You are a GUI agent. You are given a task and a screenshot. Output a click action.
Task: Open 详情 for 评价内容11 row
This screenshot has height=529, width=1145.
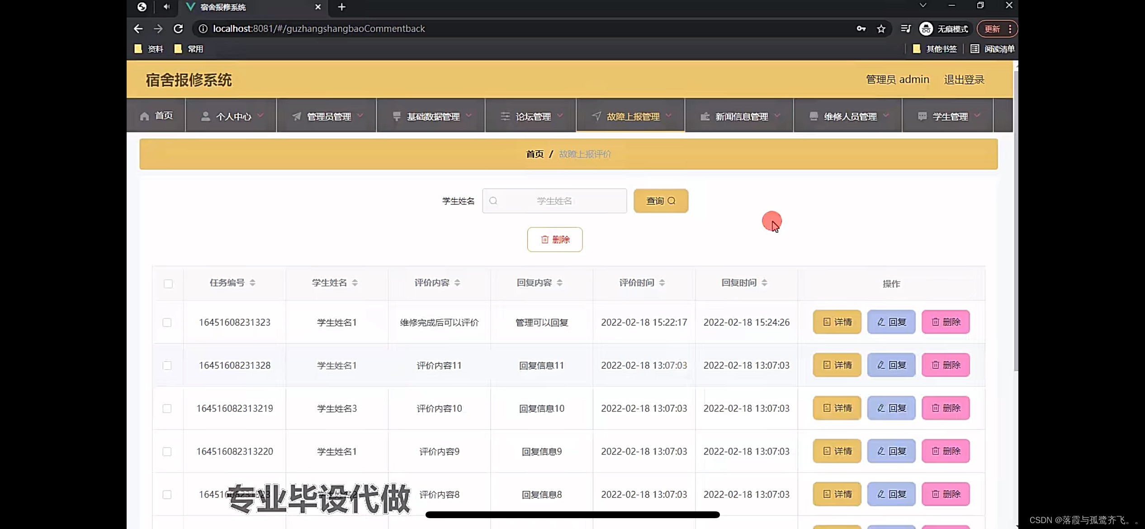click(837, 365)
